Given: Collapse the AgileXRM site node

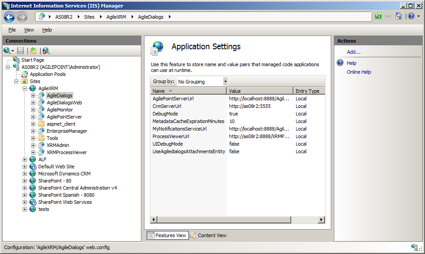Looking at the screenshot, I should click(24, 88).
